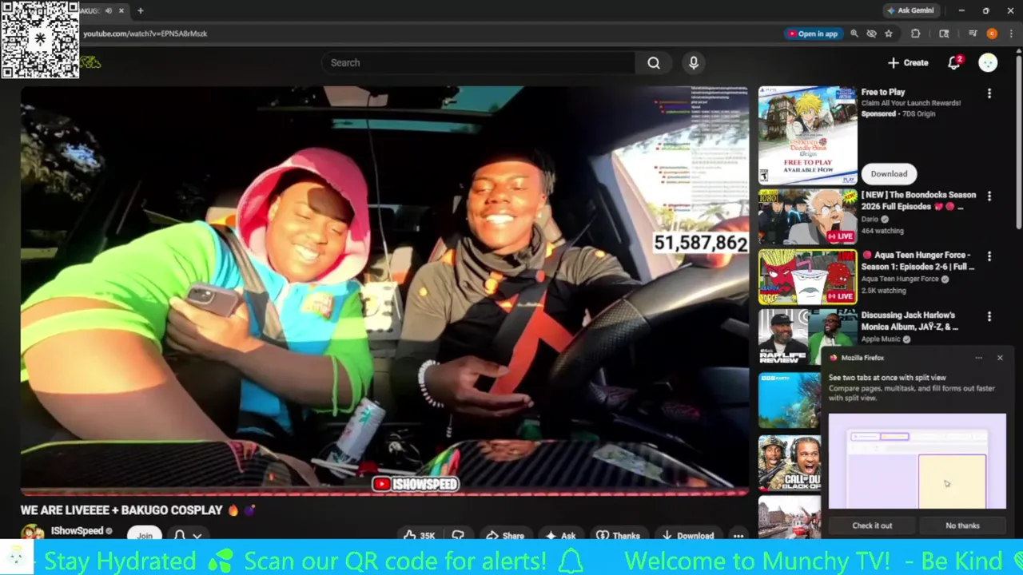Click the ad Download button
This screenshot has height=575, width=1023.
[x=889, y=173]
